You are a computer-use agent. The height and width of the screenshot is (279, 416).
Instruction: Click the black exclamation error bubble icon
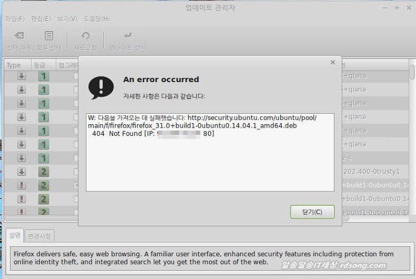100,87
